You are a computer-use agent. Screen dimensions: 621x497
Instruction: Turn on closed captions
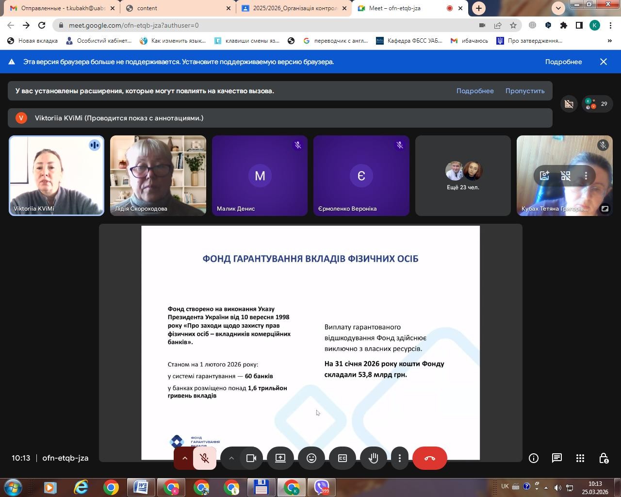pos(343,458)
